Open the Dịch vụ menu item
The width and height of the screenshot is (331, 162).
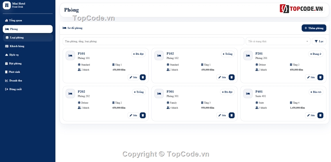(28, 55)
